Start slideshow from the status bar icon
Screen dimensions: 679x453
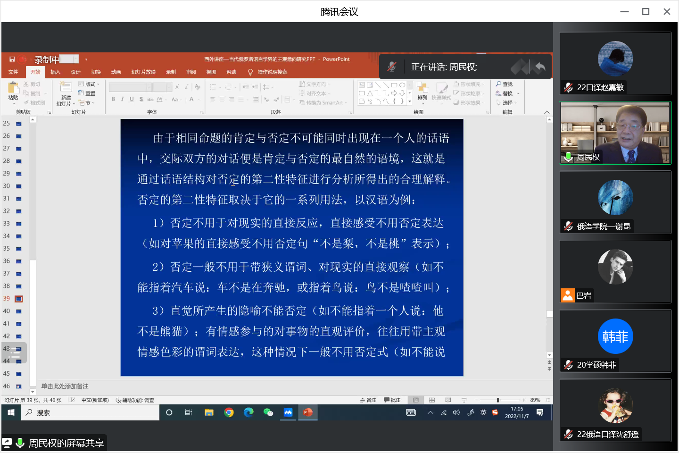click(464, 400)
